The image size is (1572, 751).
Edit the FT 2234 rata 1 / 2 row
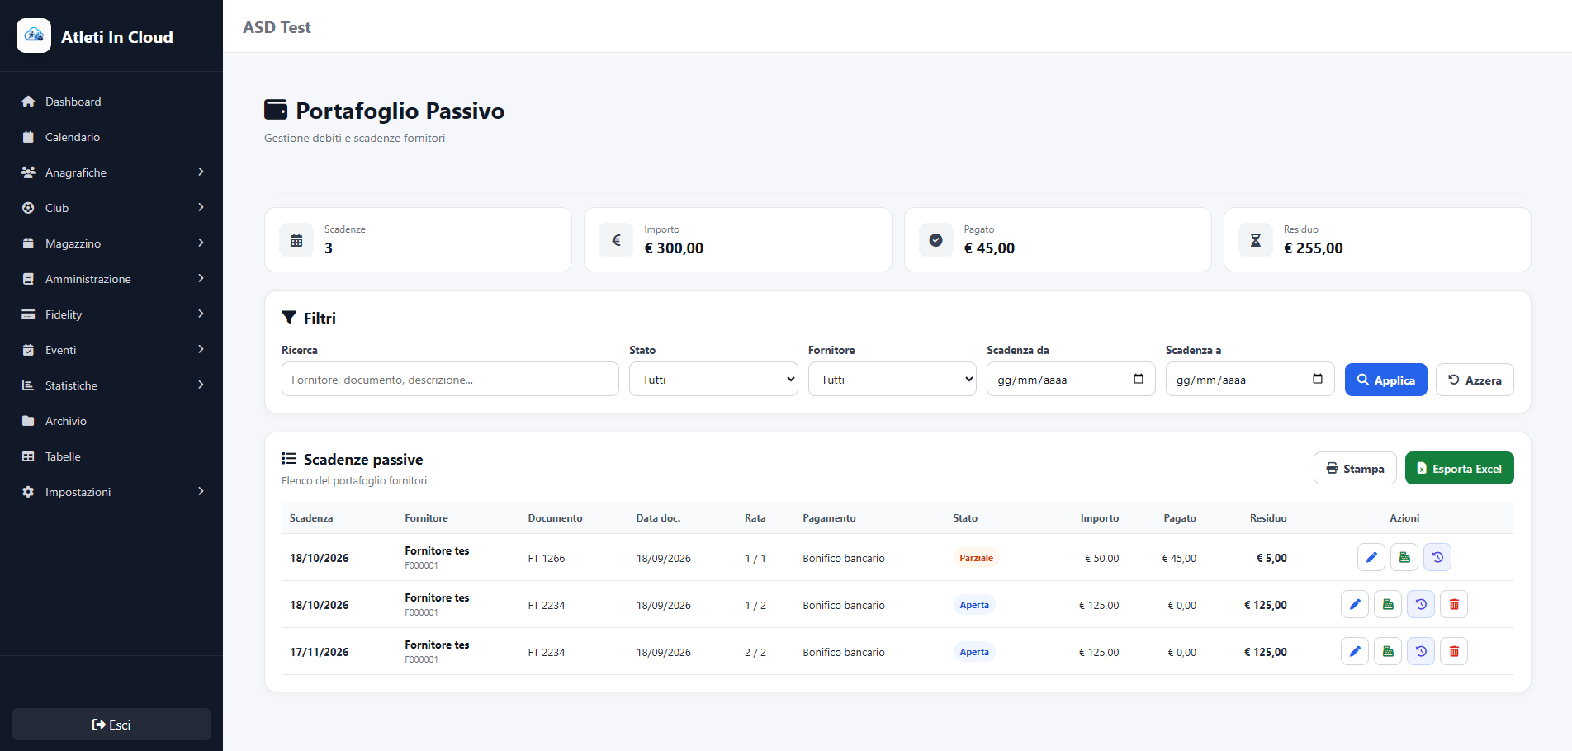[x=1355, y=604]
